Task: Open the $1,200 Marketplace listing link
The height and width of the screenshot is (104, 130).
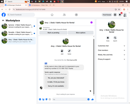Action: pyautogui.click(x=55, y=29)
